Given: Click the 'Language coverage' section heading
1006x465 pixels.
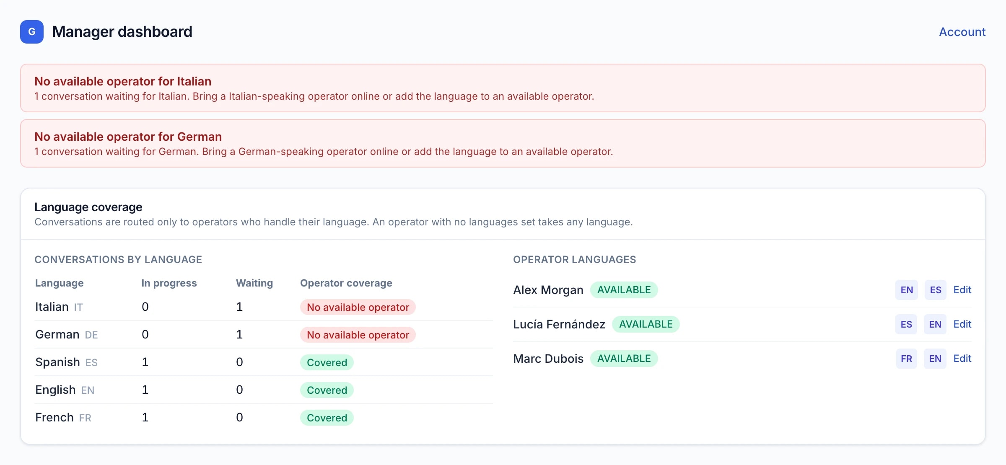Looking at the screenshot, I should 88,207.
